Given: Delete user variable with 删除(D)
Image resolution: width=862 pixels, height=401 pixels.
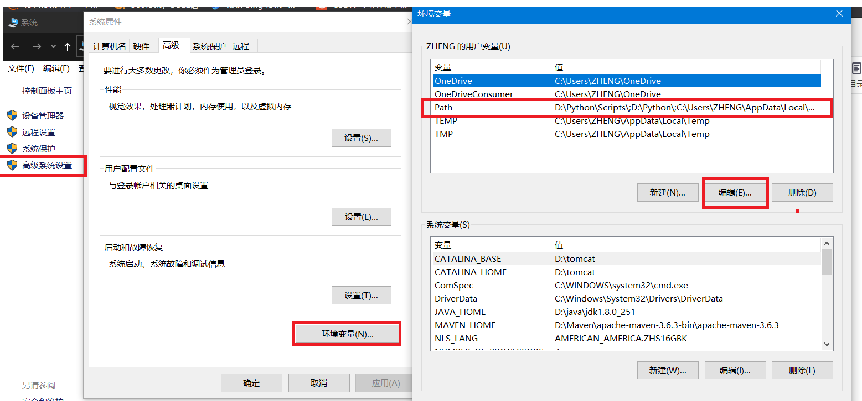Looking at the screenshot, I should (802, 192).
